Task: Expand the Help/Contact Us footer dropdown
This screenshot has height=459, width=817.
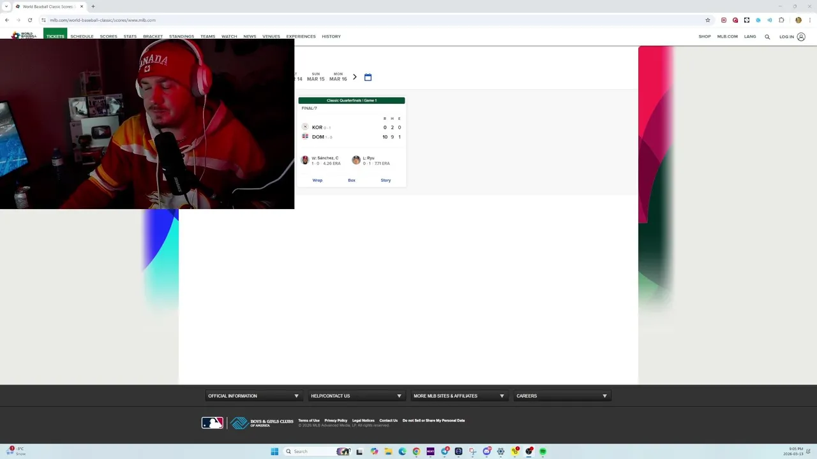Action: point(356,396)
